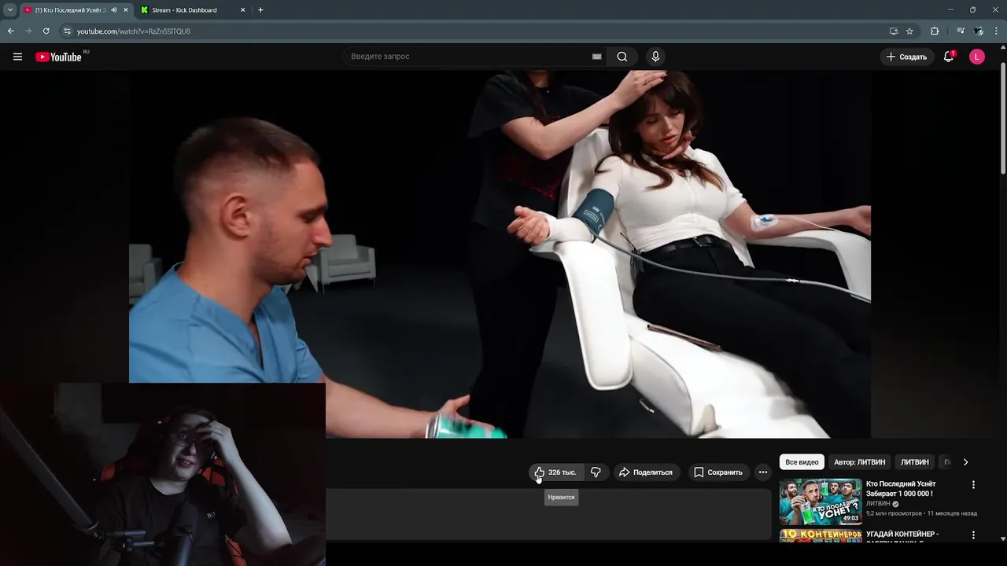
Task: Click the search magnifier button
Action: 622,57
